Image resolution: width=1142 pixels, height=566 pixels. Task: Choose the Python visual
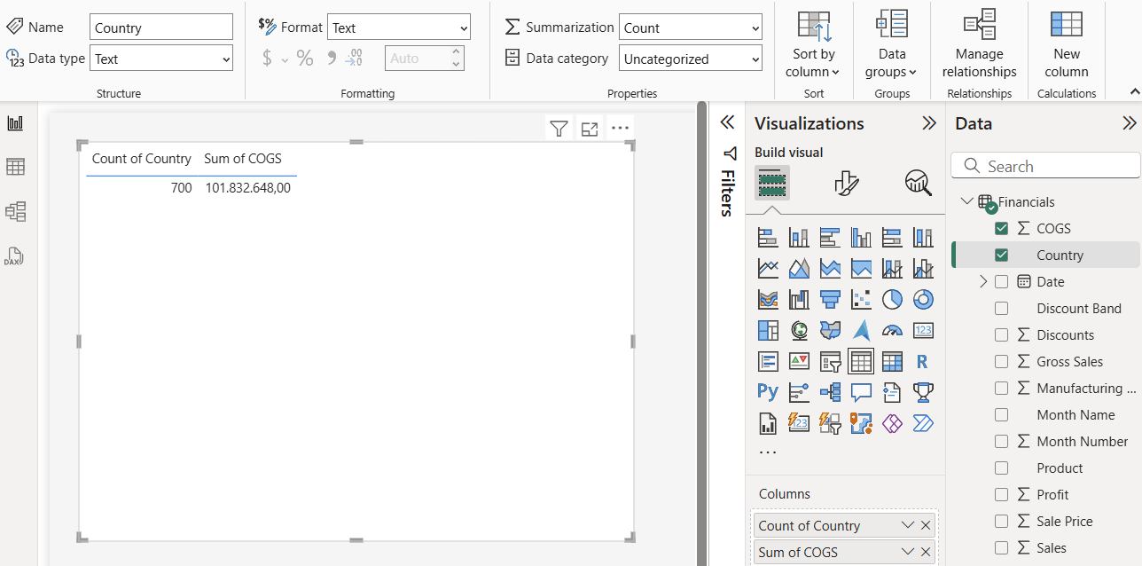click(x=768, y=392)
